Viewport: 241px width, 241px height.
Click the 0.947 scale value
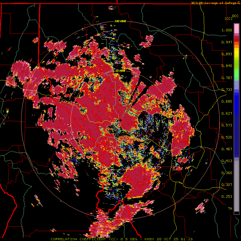point(227,42)
